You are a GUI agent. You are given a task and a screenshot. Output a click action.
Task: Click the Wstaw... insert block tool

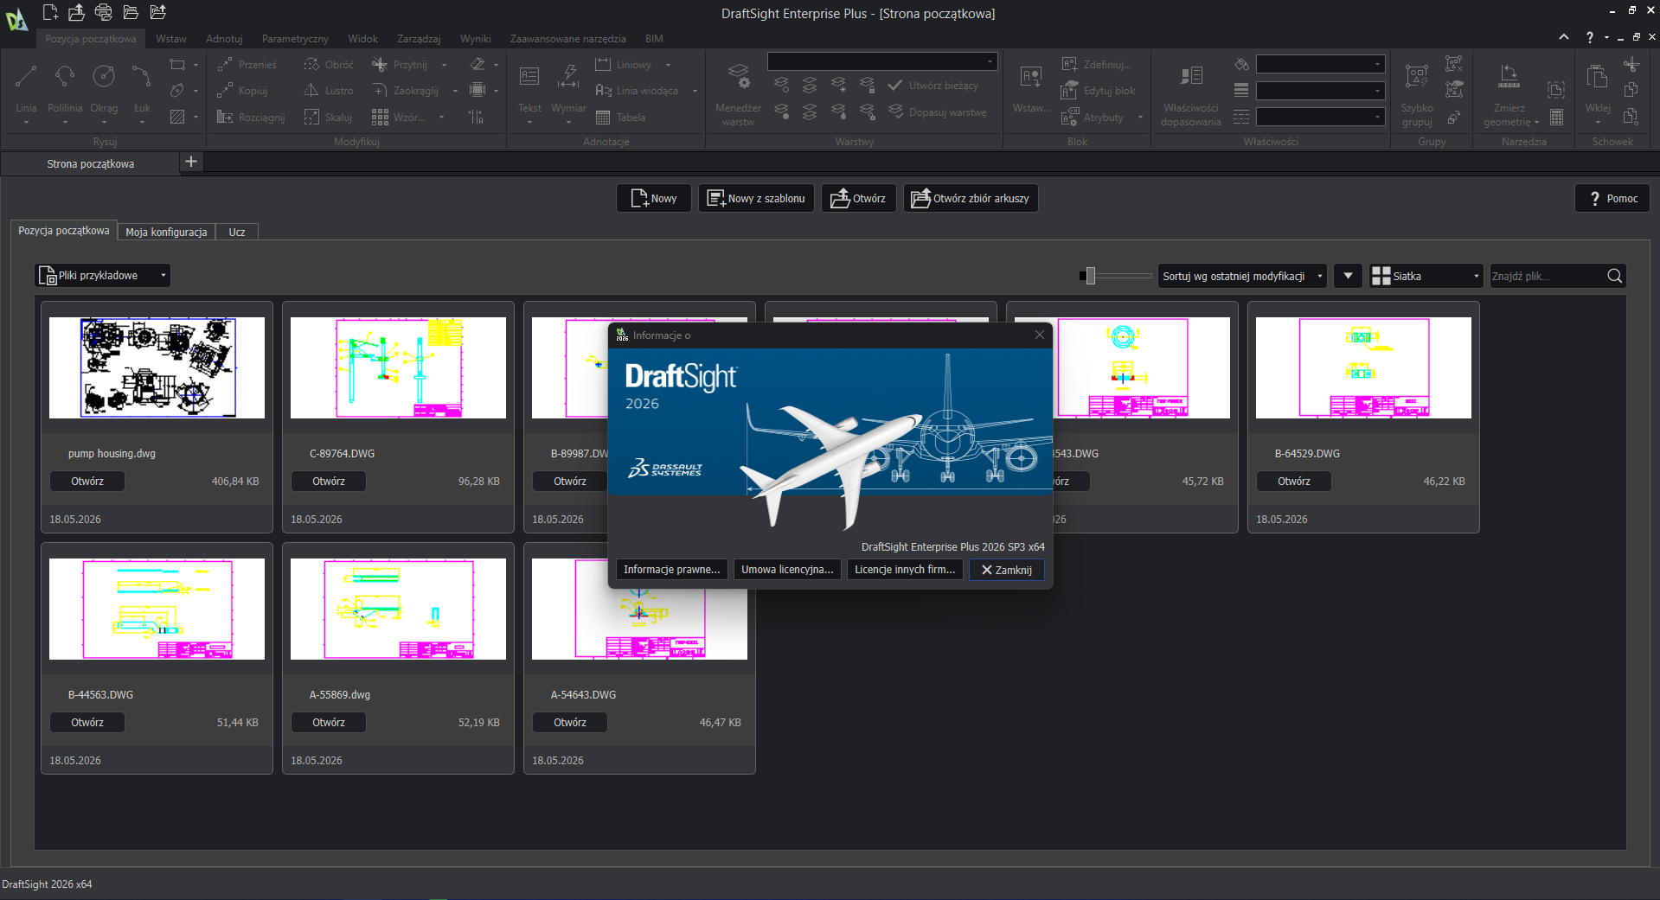(x=1031, y=88)
